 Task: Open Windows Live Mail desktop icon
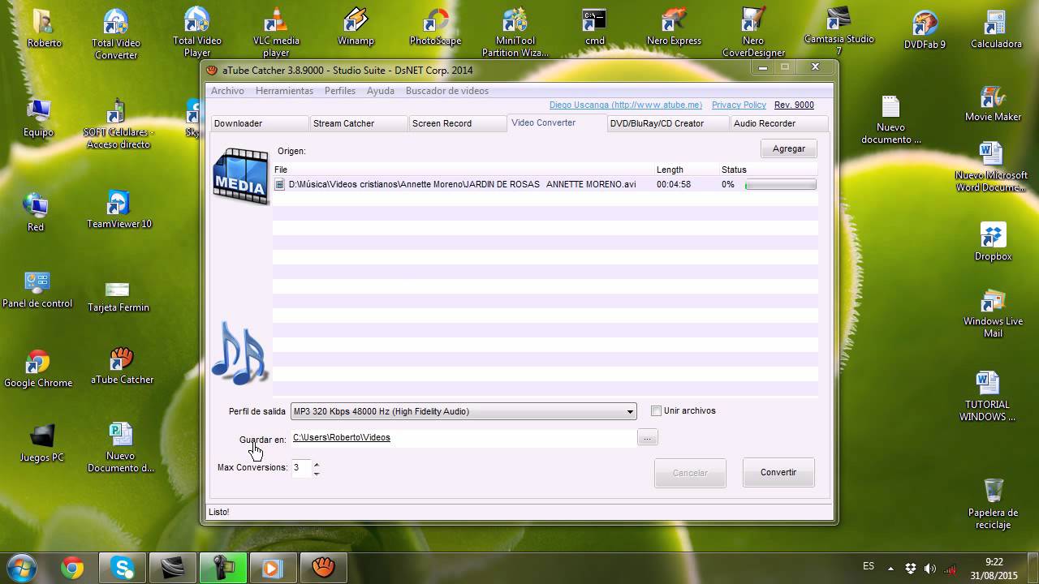pos(993,313)
